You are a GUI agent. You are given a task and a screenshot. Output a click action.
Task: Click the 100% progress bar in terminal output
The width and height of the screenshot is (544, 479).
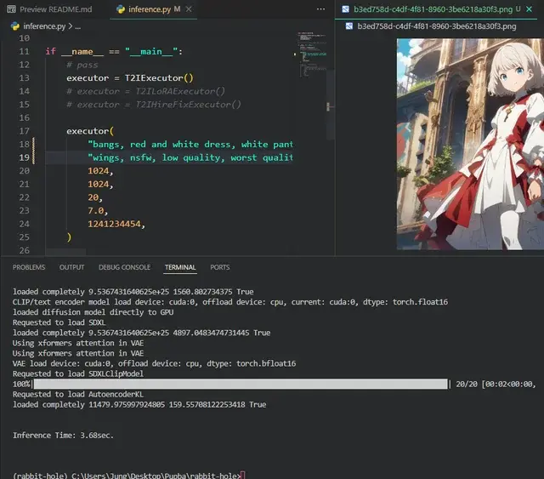click(x=240, y=385)
